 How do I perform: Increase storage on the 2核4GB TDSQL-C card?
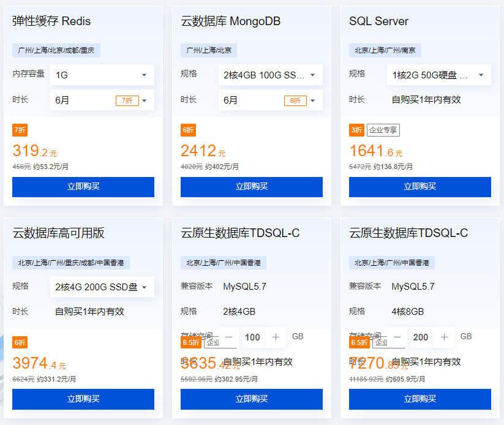[x=276, y=337]
